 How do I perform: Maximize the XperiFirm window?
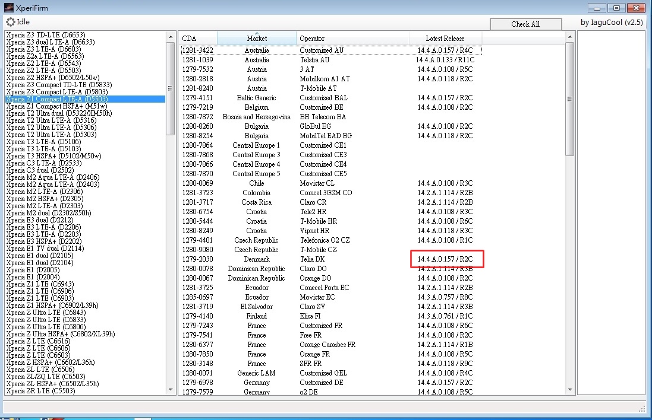point(616,8)
